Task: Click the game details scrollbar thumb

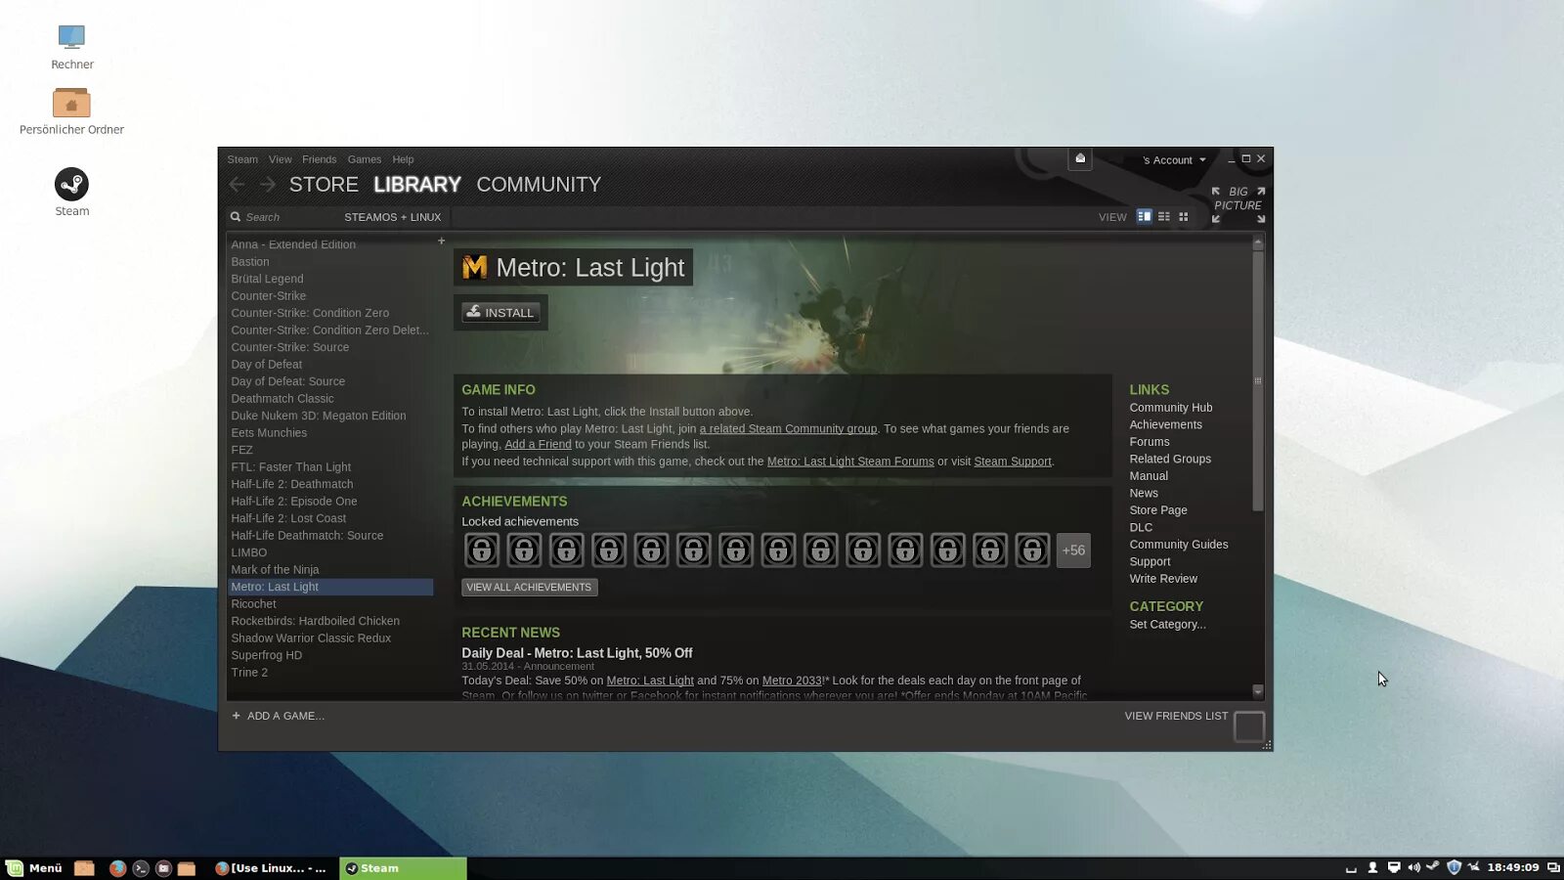Action: (x=1257, y=381)
